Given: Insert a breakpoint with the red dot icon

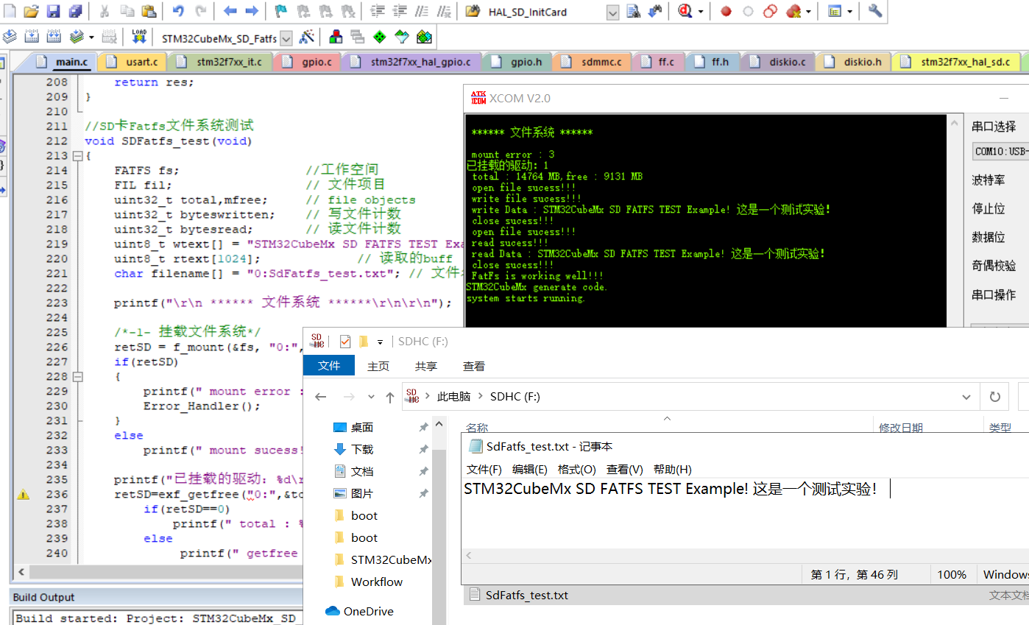Looking at the screenshot, I should point(726,11).
